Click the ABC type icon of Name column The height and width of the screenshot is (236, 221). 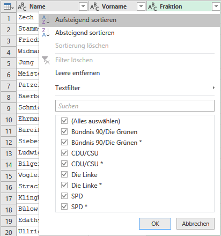pyautogui.click(x=22, y=6)
